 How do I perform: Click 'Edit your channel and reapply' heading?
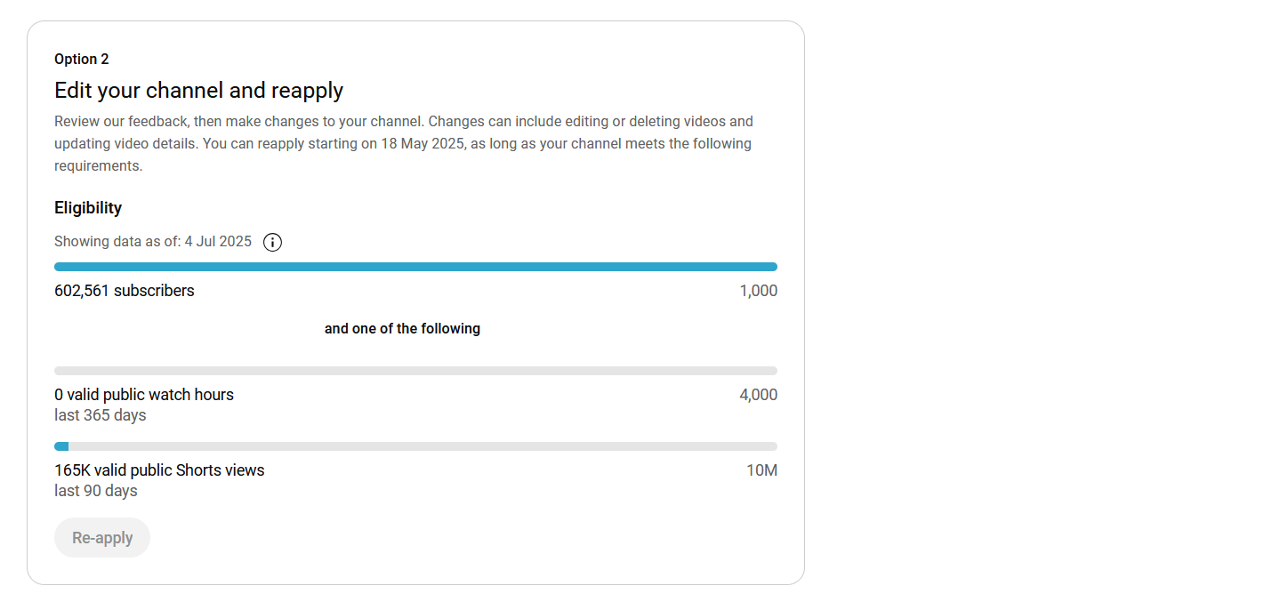point(198,90)
